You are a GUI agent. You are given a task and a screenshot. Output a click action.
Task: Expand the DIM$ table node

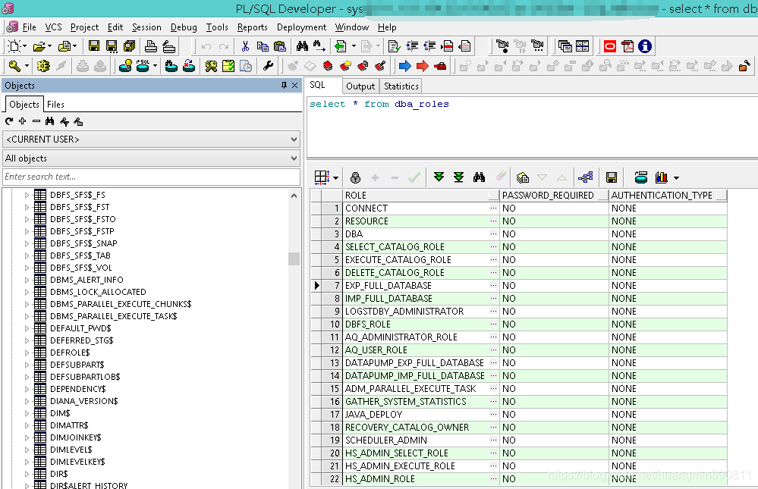pos(27,413)
